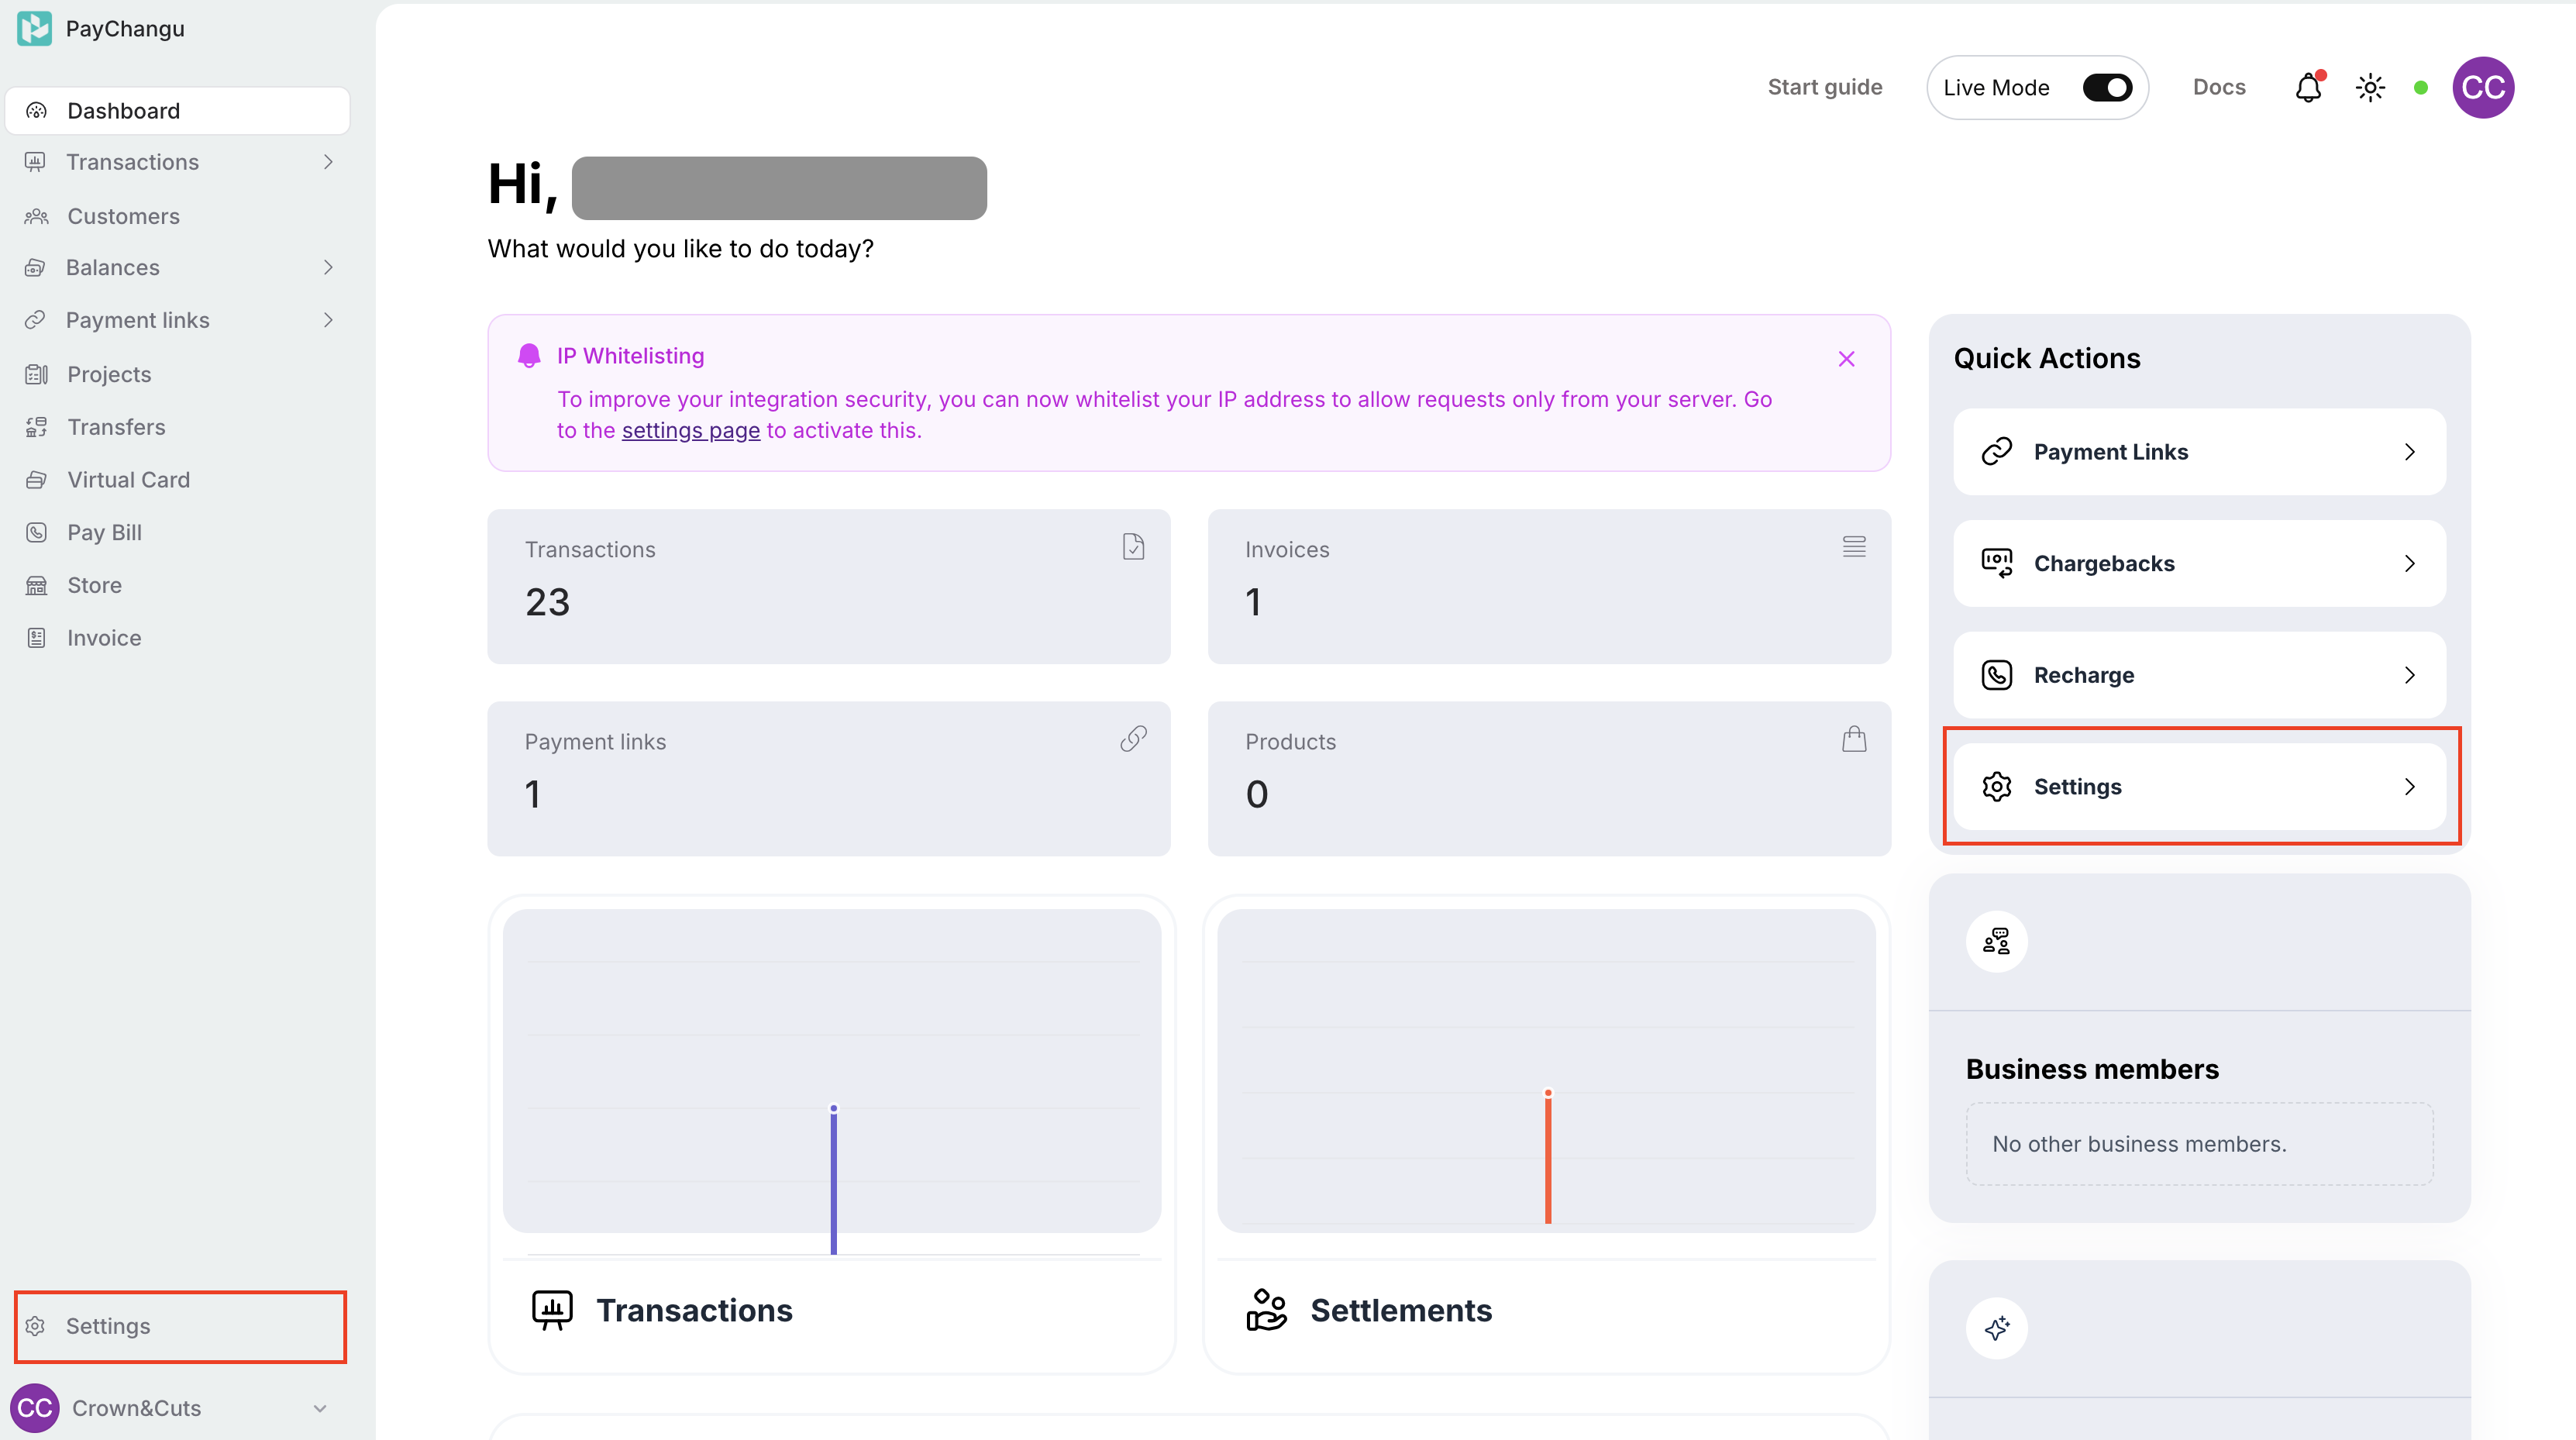This screenshot has height=1440, width=2576.
Task: Toggle the Live Mode switch
Action: 2106,88
